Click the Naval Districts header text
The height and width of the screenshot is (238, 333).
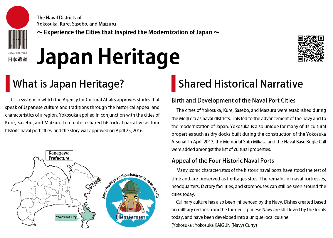(76, 21)
